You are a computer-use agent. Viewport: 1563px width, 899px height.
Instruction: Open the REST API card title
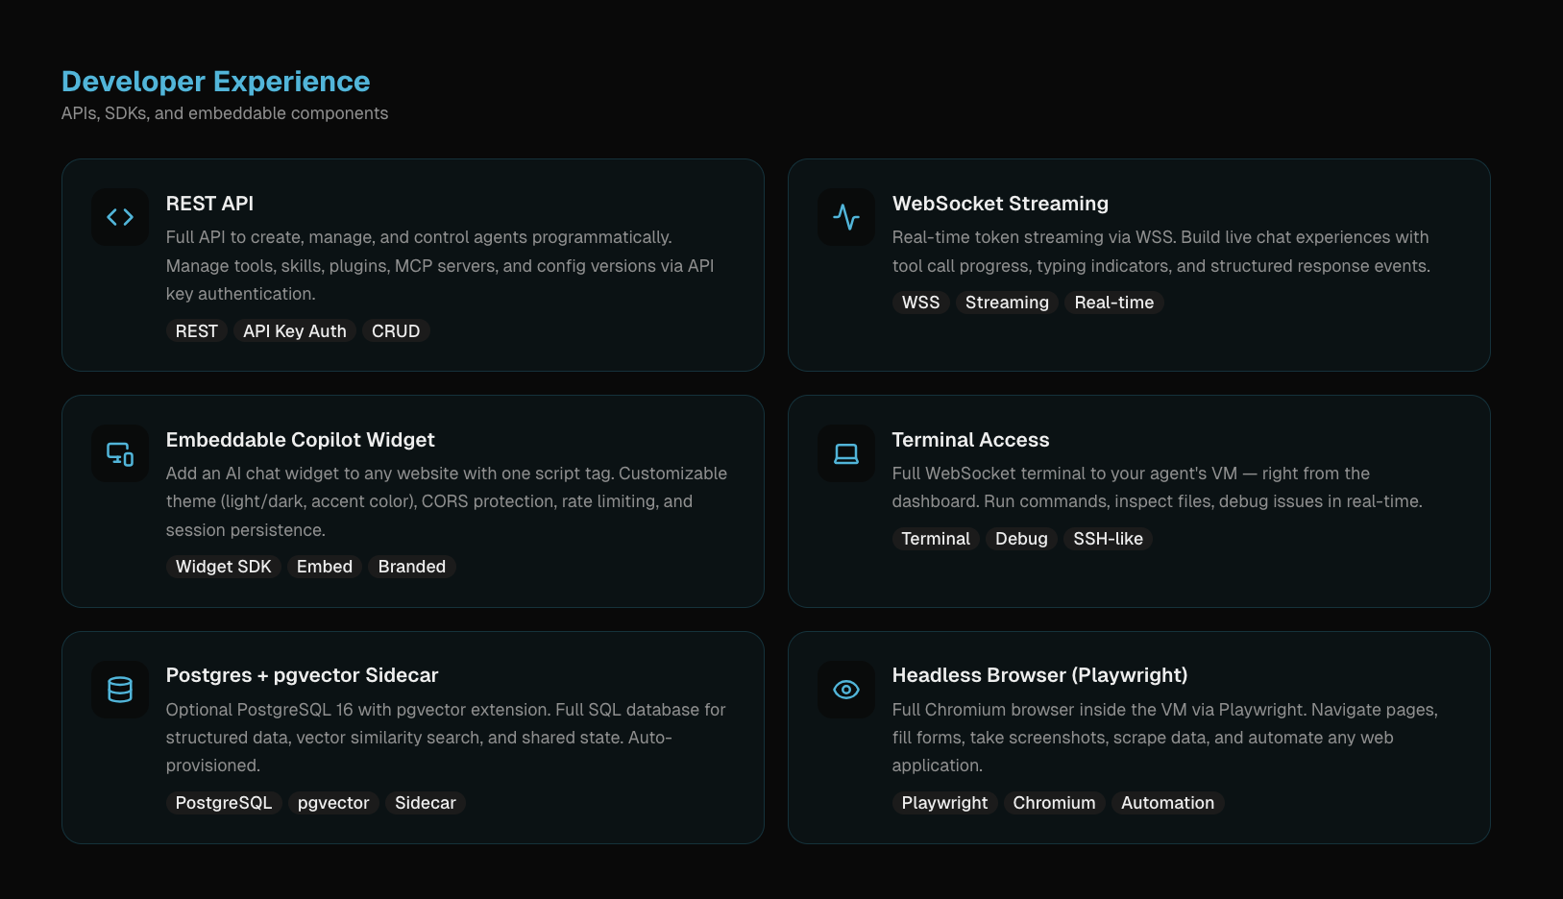pos(209,204)
